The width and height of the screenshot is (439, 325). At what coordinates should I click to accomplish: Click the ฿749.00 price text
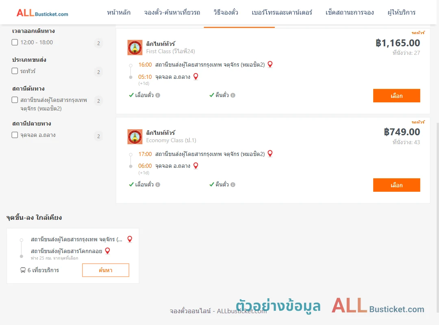point(402,132)
